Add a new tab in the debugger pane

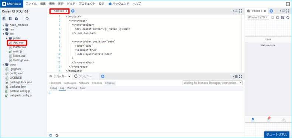pyautogui.click(x=103, y=76)
